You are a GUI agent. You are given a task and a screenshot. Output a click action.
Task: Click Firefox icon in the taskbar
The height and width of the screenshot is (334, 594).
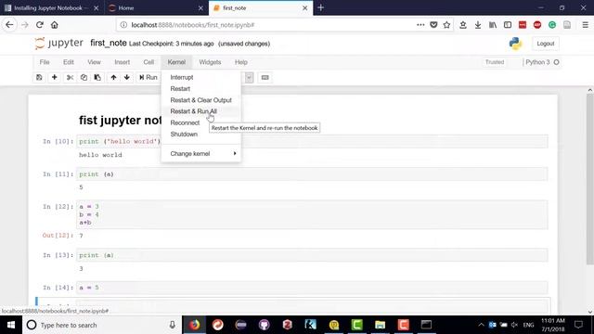point(194,325)
